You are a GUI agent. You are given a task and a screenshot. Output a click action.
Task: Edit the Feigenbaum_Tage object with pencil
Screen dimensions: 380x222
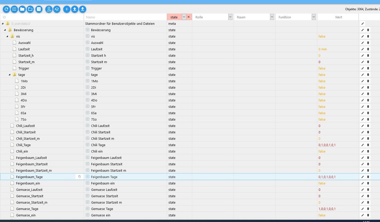tap(363, 177)
